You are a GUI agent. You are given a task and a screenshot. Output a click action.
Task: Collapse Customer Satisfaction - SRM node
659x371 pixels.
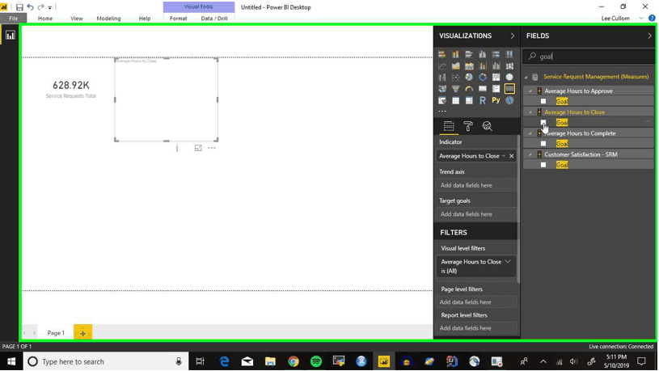530,154
